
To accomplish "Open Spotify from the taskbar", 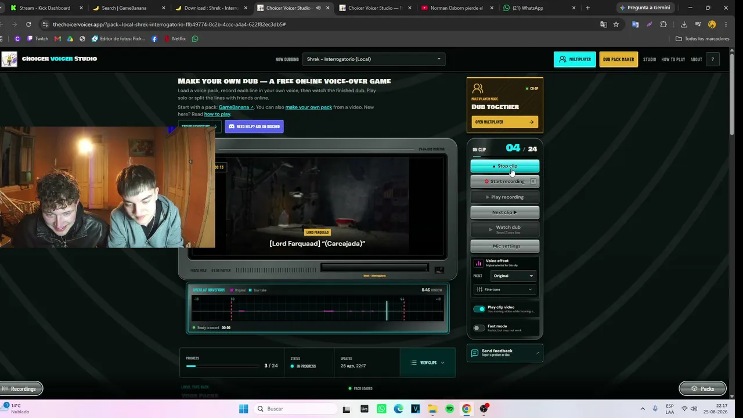I will point(450,409).
